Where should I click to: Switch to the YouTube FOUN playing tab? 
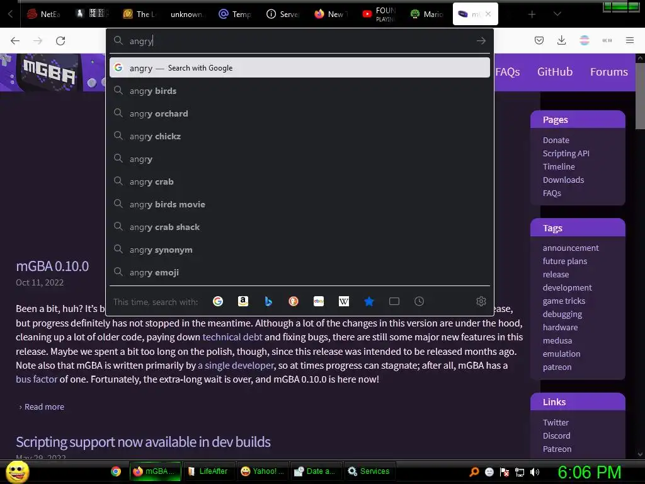click(x=379, y=14)
